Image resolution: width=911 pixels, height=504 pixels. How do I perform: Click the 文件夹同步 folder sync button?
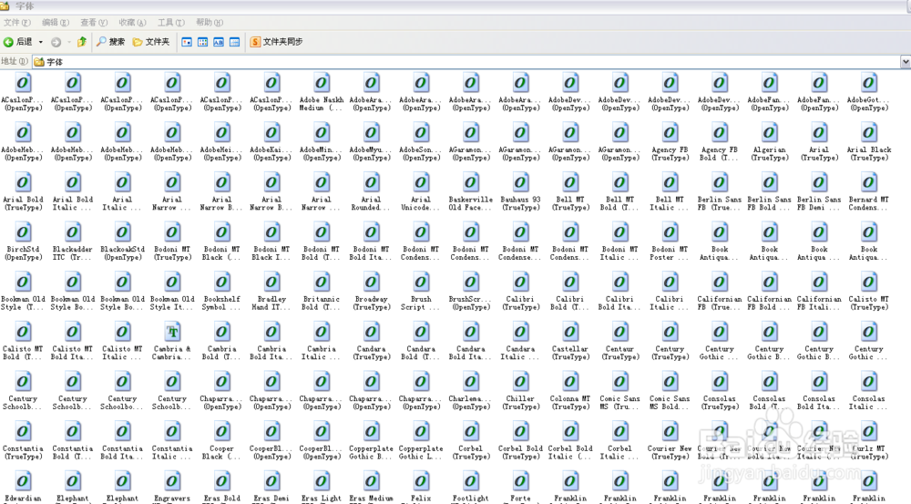click(x=277, y=42)
